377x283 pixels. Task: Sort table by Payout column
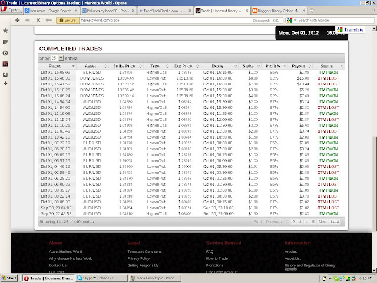(x=300, y=66)
